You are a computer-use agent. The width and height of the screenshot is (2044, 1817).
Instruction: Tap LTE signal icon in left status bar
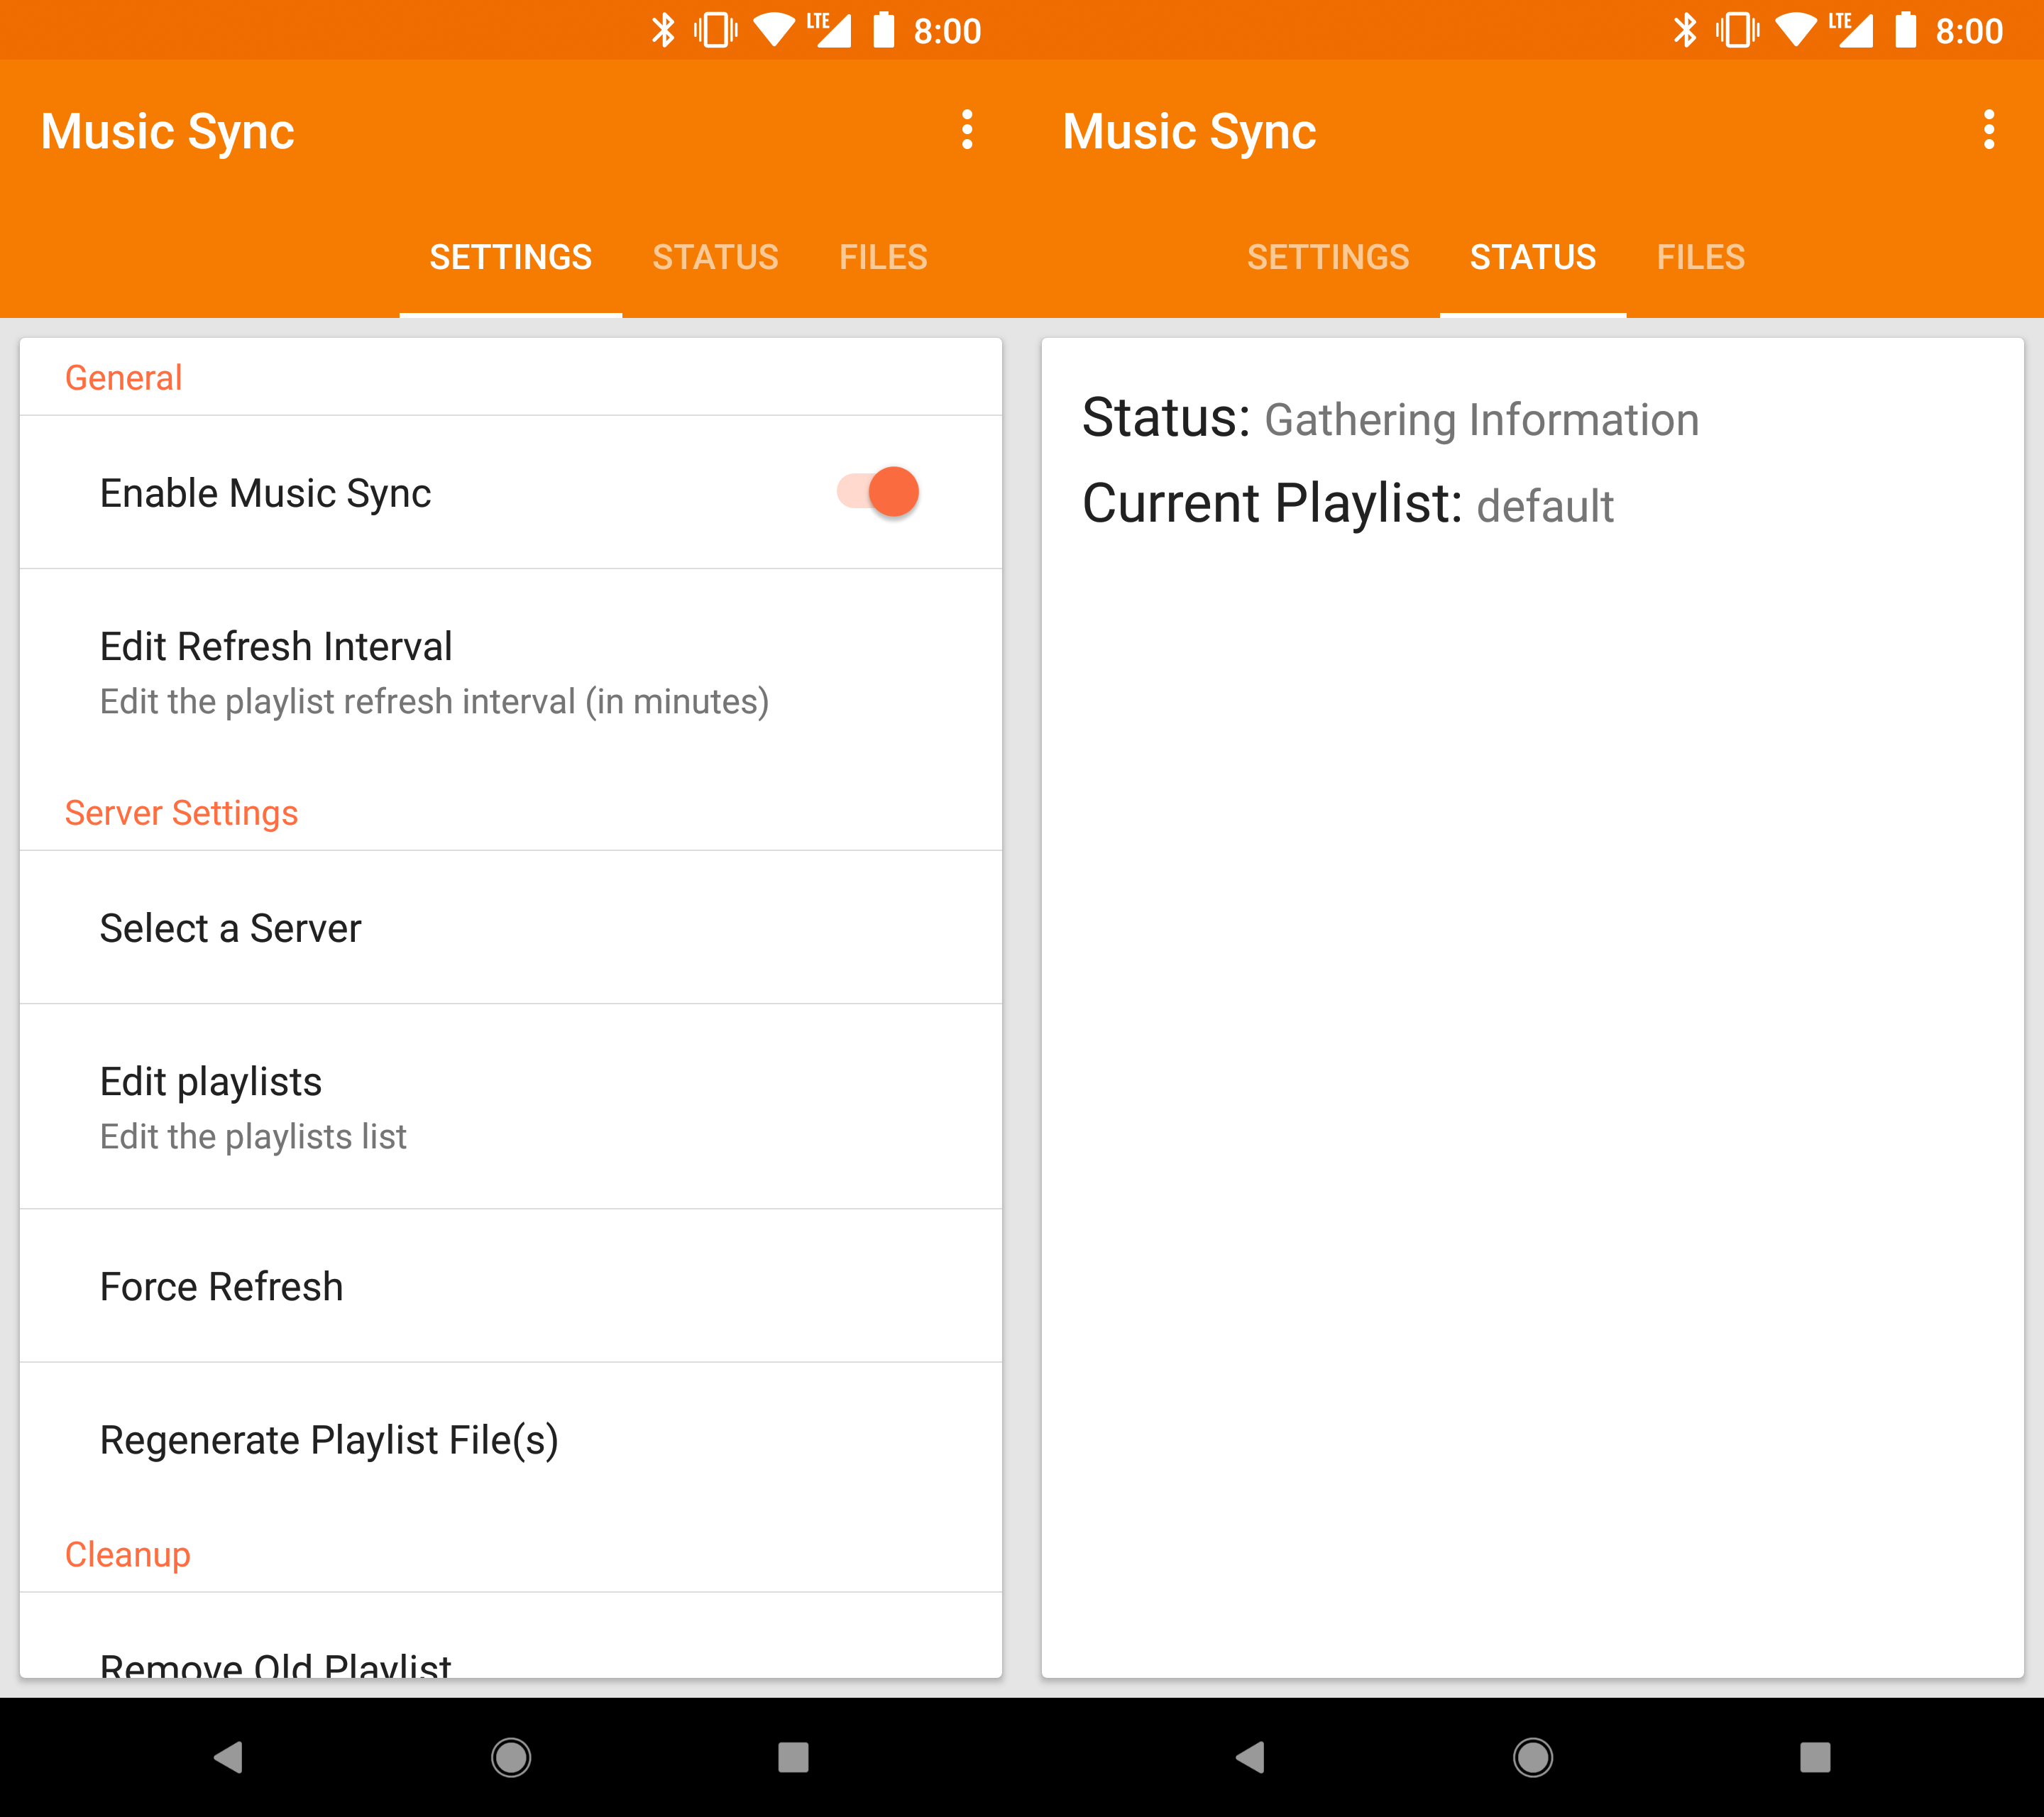coord(829,30)
